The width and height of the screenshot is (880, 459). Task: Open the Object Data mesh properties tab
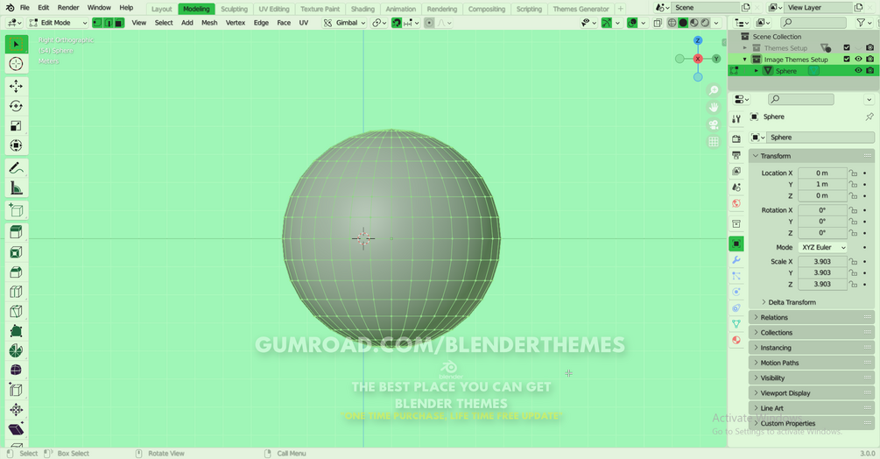[x=736, y=324]
